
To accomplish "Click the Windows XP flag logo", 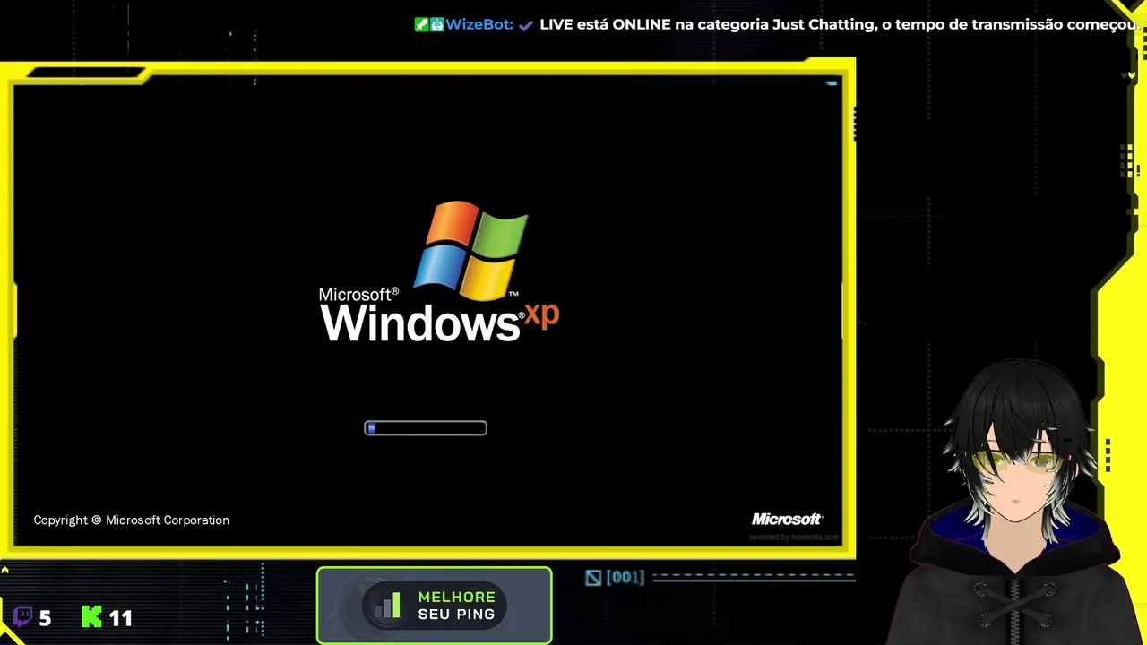I will coord(471,250).
